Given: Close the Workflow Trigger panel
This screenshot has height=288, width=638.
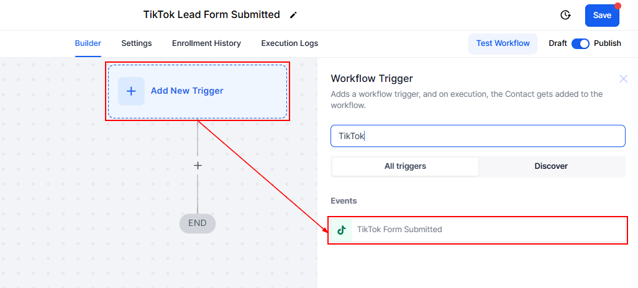Looking at the screenshot, I should [x=624, y=79].
